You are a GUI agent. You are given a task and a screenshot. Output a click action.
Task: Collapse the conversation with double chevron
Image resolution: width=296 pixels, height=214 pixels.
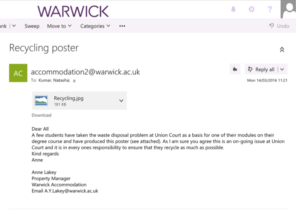coord(282,50)
